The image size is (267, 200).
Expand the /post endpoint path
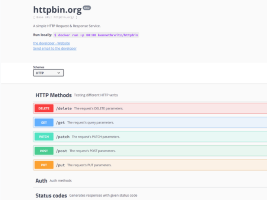[62, 151]
